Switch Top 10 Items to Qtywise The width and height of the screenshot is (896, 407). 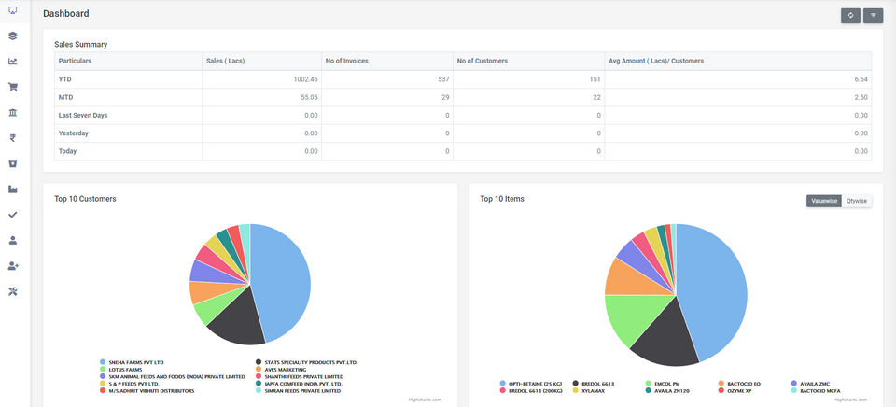pos(857,201)
